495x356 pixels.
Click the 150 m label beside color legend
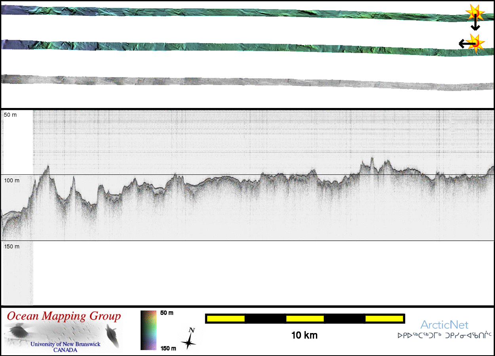tap(168, 348)
